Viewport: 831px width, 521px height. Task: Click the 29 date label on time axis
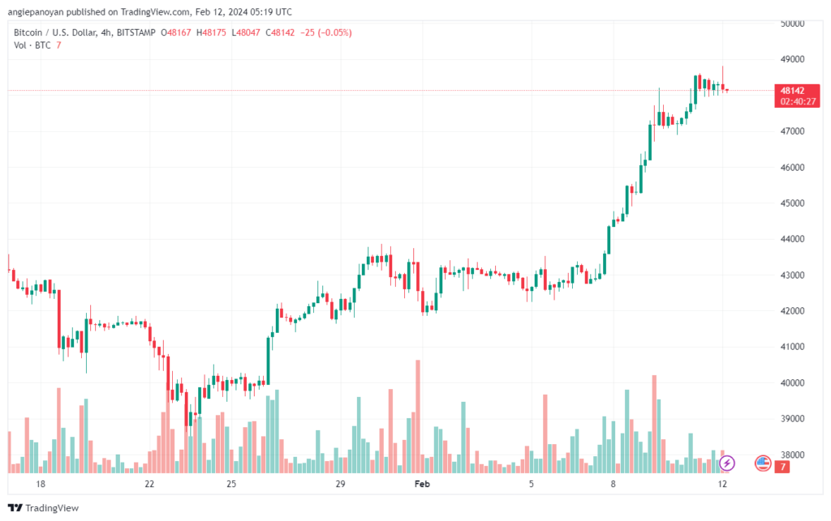click(341, 484)
